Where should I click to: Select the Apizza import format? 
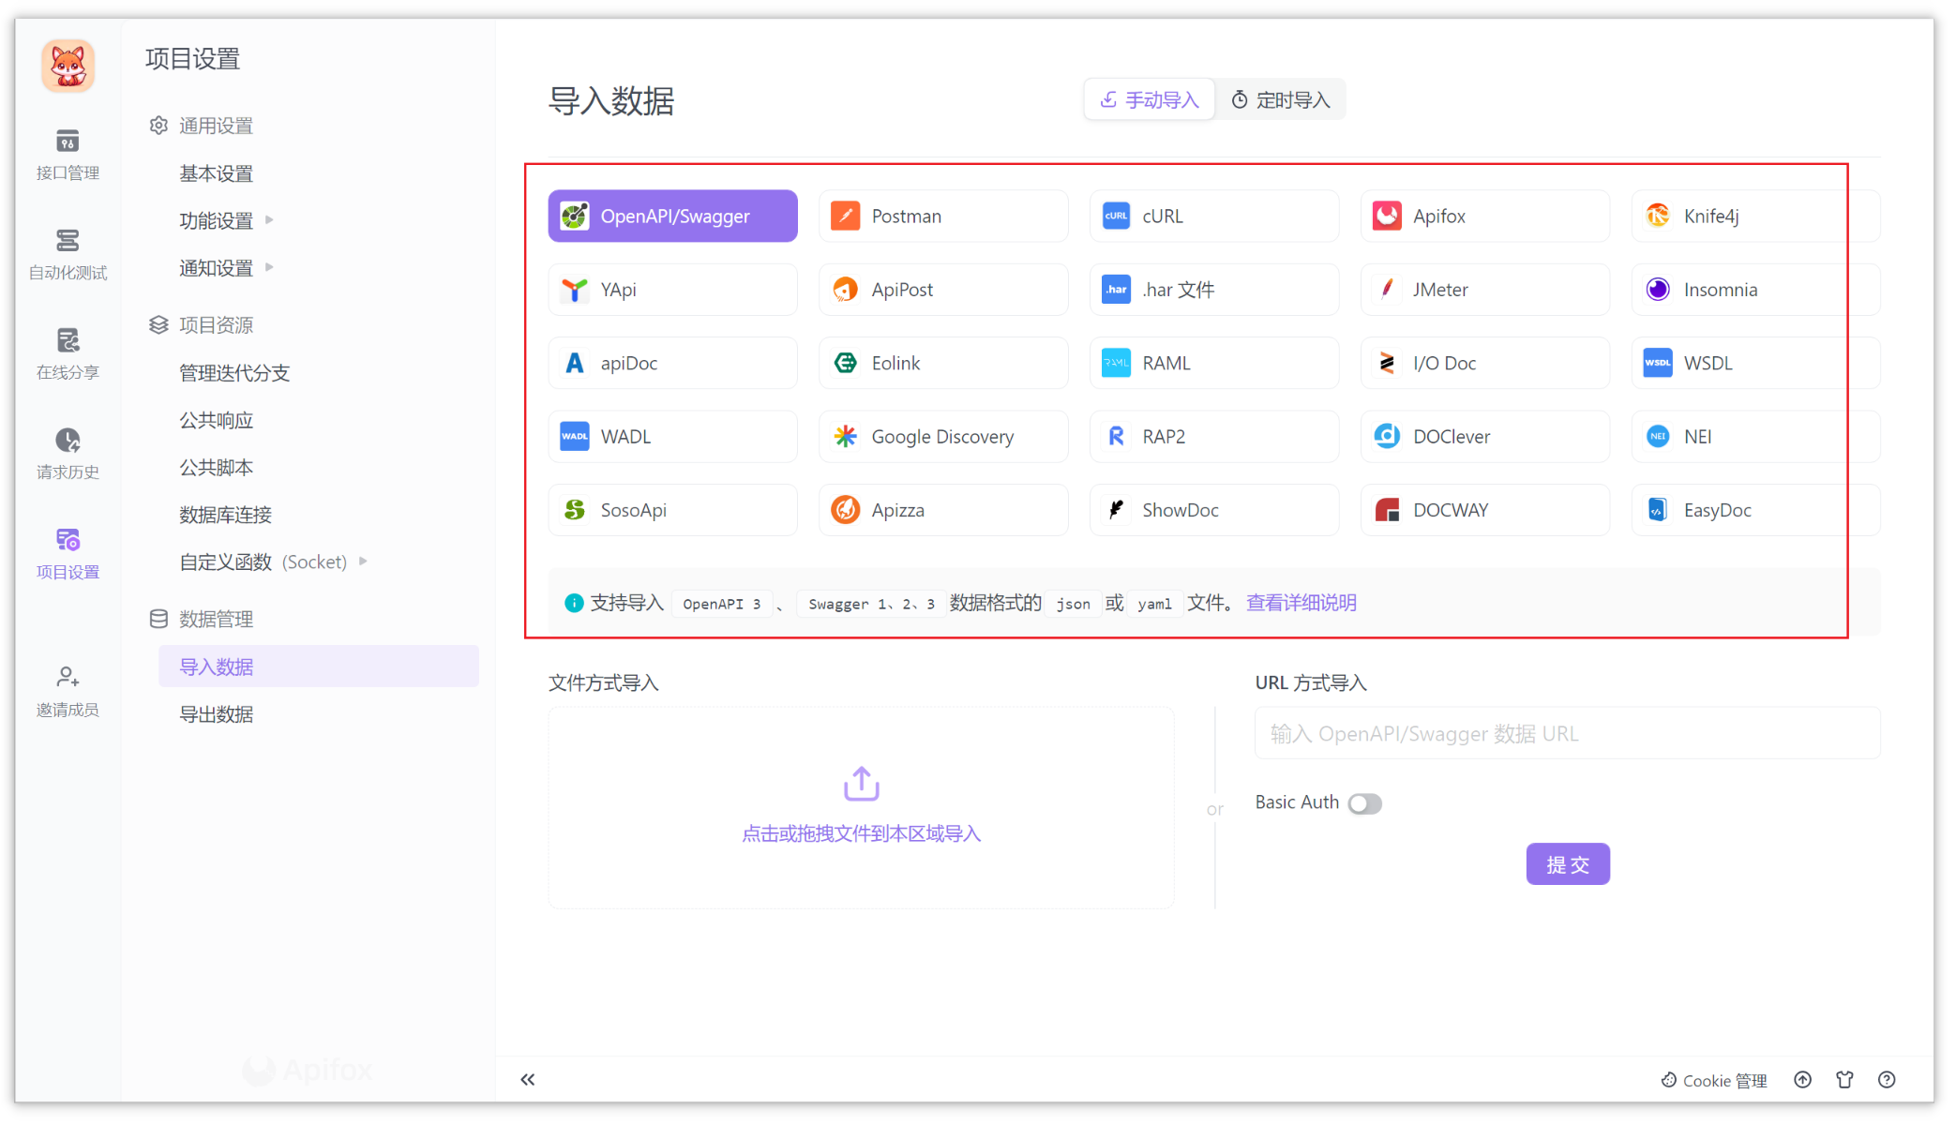pos(943,510)
